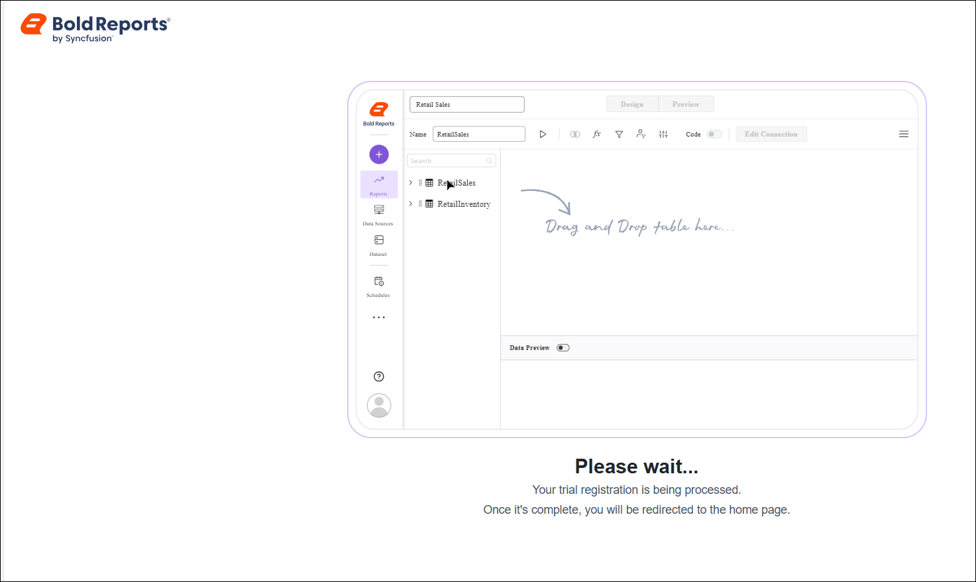Click the Please wait... heading
This screenshot has width=976, height=582.
point(637,466)
